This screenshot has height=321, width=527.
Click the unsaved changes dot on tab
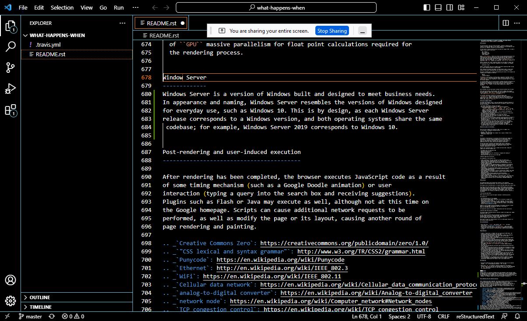(x=182, y=23)
